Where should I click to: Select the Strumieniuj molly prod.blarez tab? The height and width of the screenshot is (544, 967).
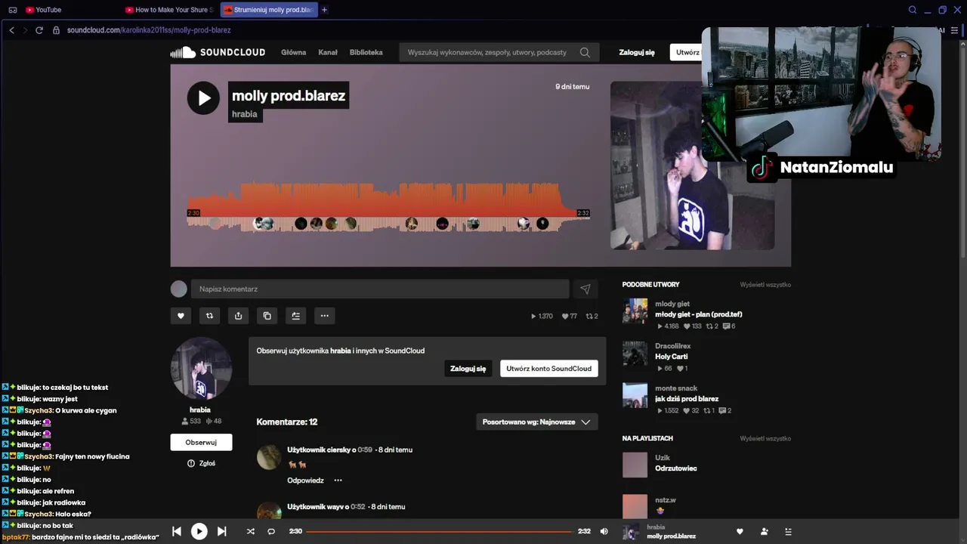point(268,10)
